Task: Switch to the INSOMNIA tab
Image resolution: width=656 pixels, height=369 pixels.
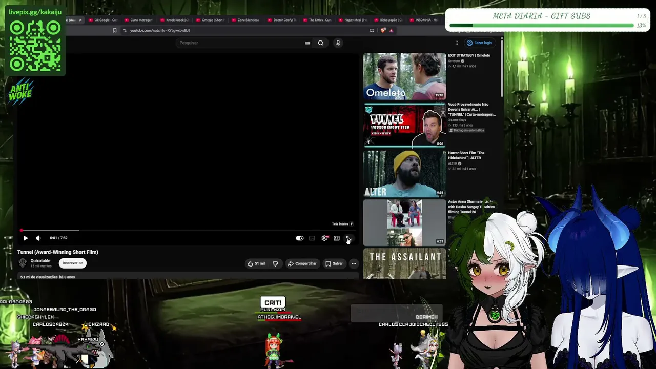Action: coord(424,20)
